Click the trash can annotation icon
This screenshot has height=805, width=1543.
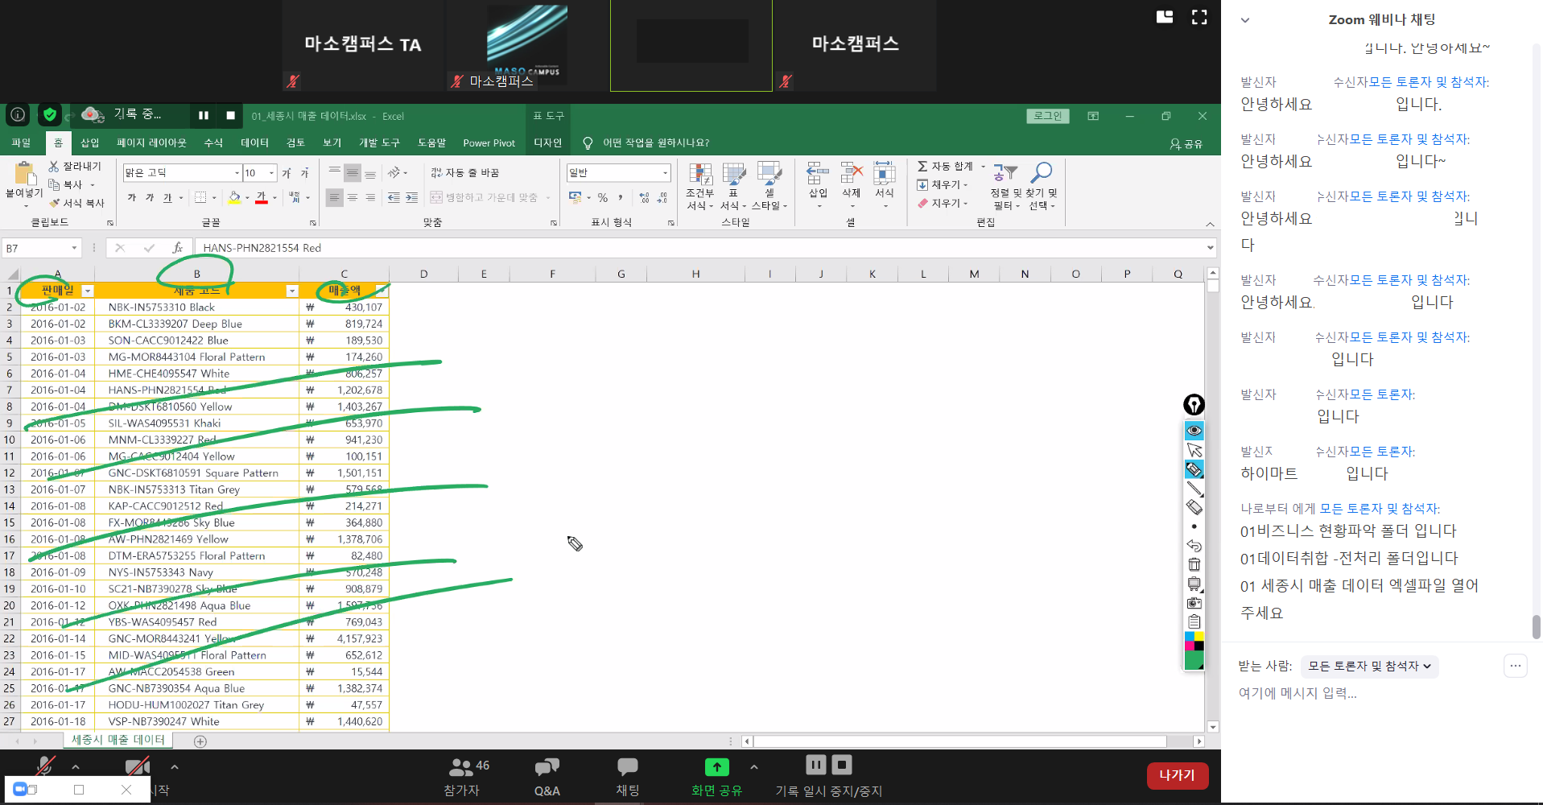[1194, 564]
